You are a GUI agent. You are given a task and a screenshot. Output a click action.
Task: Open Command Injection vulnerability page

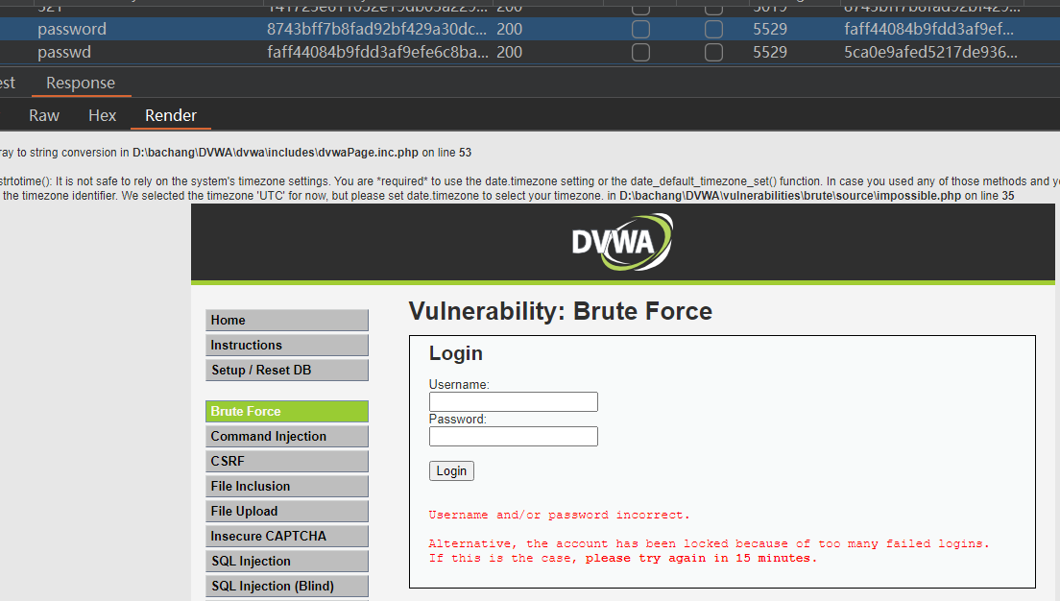287,437
